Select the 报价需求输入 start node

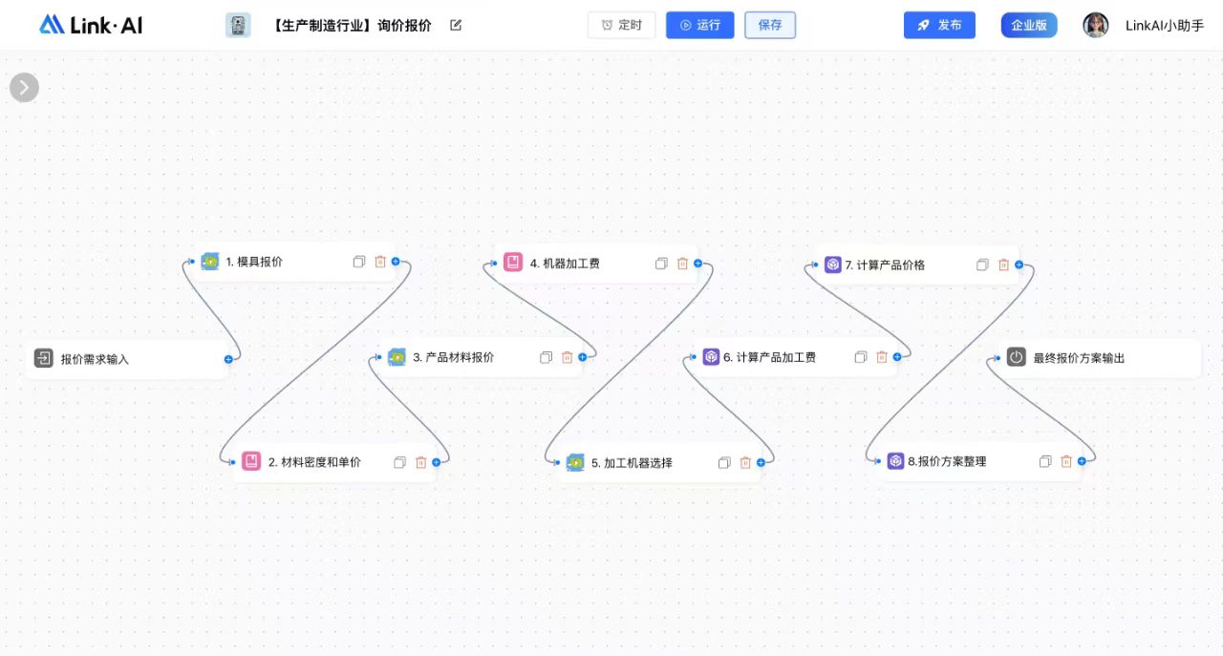coord(128,359)
